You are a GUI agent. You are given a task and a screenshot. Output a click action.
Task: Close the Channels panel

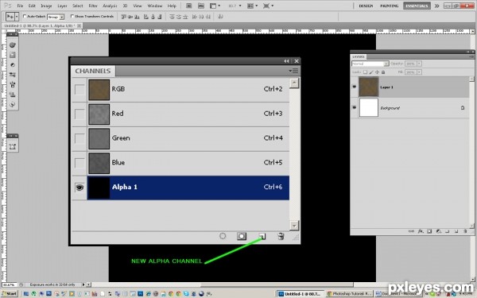click(x=297, y=61)
